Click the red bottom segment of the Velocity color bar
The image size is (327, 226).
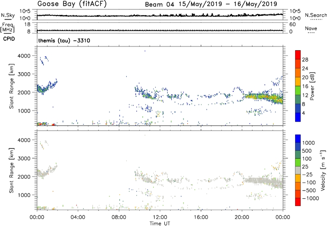coord(298,202)
